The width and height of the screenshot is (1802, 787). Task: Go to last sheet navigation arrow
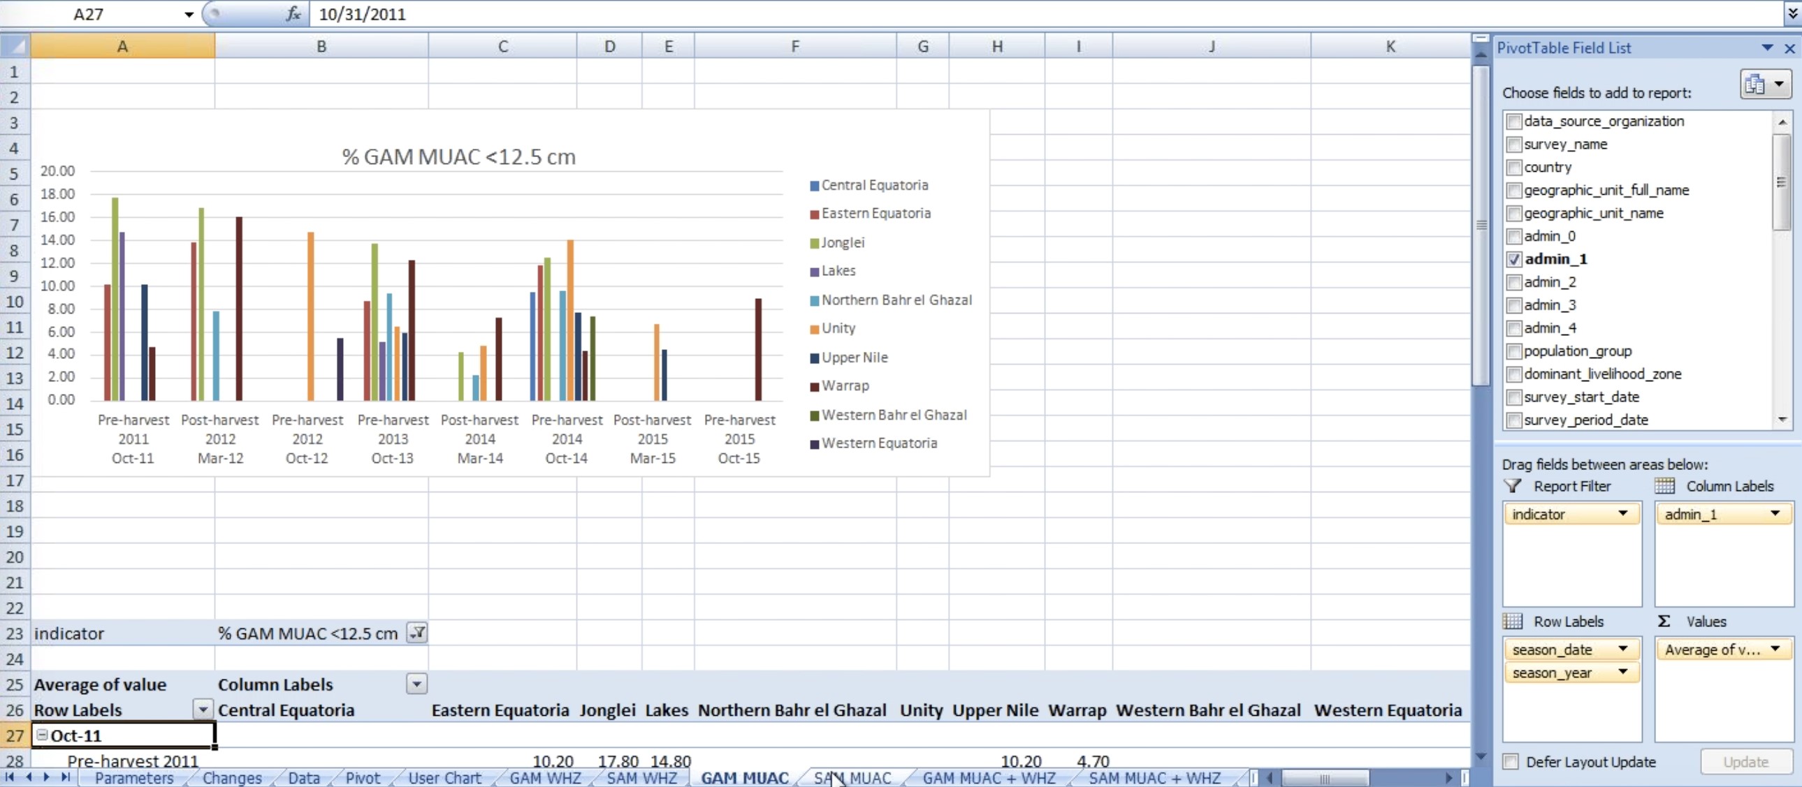[x=65, y=777]
